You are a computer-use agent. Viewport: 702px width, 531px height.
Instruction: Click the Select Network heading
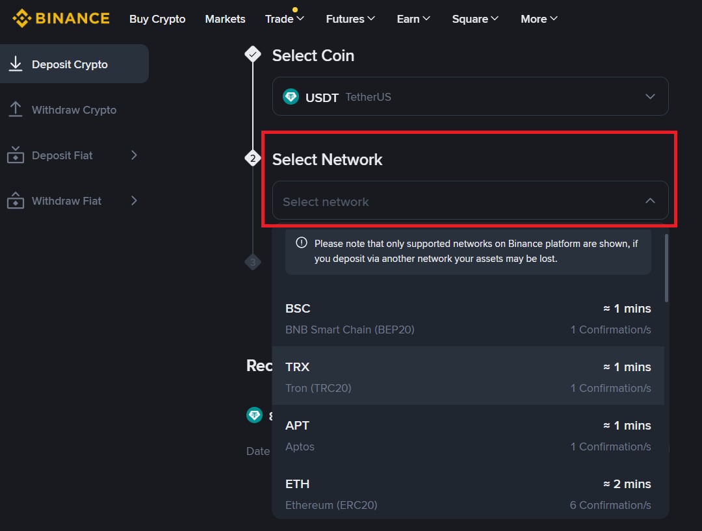click(327, 159)
